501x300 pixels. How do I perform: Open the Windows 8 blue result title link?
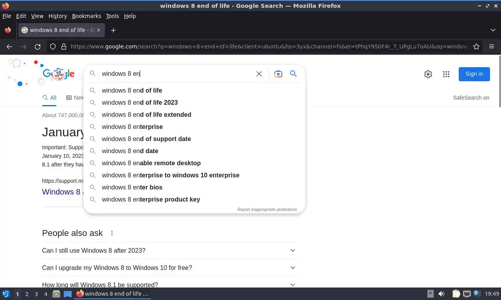tap(62, 192)
